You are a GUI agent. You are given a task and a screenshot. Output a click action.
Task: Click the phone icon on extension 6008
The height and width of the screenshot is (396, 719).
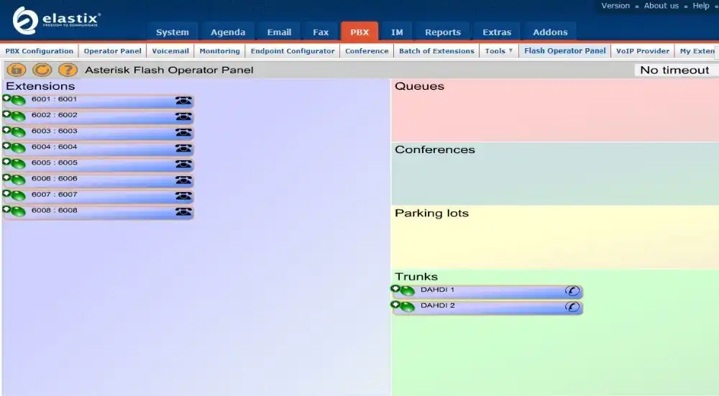click(x=183, y=212)
